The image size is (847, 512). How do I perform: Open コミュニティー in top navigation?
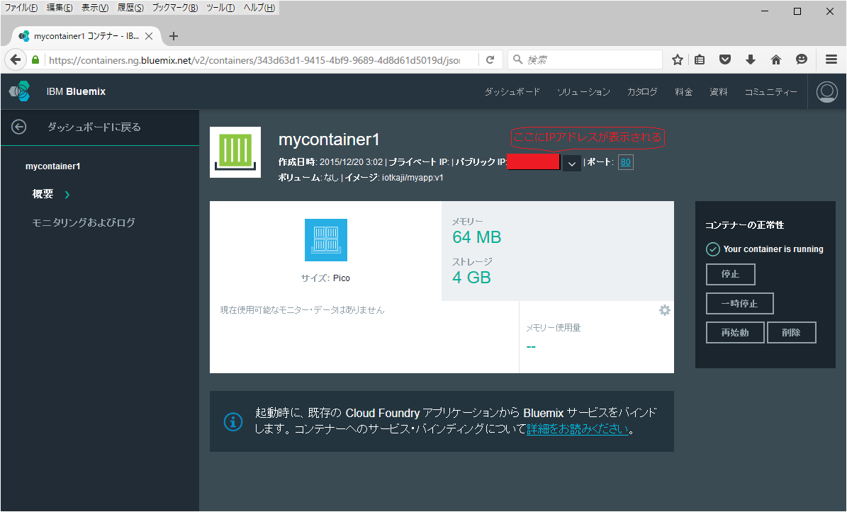click(x=771, y=92)
